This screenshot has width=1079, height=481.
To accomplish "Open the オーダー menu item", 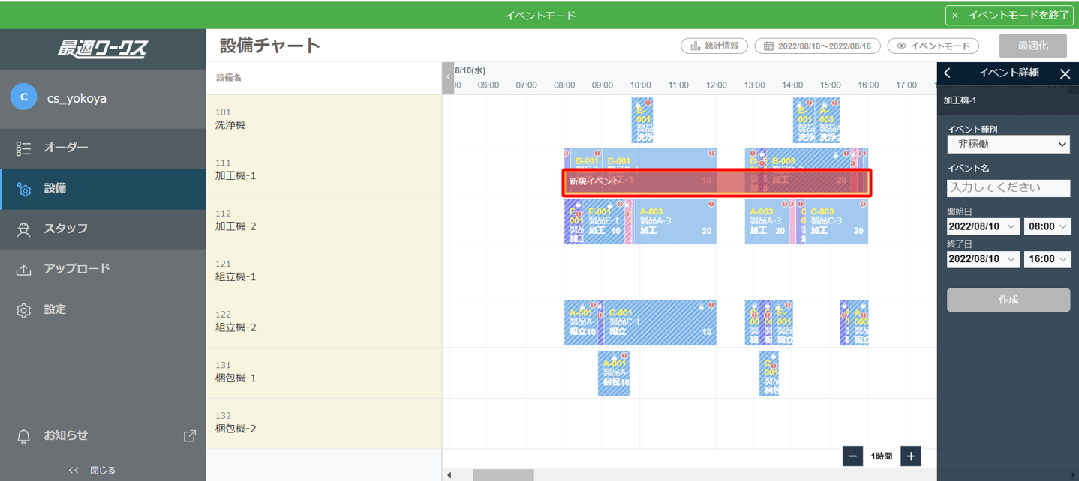I will (103, 148).
